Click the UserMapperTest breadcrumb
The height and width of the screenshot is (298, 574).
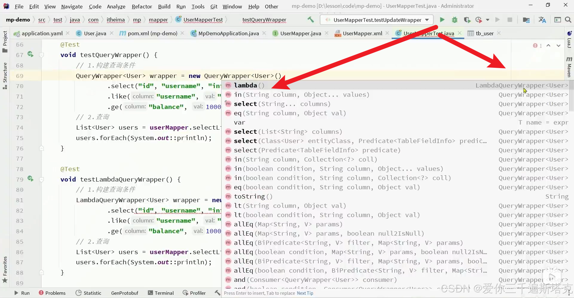203,20
